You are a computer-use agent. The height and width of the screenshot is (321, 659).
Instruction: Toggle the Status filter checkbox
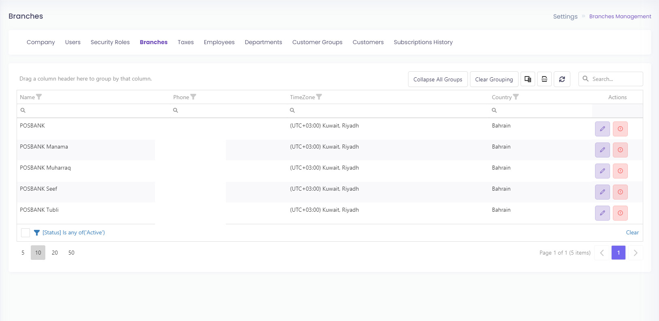tap(26, 233)
